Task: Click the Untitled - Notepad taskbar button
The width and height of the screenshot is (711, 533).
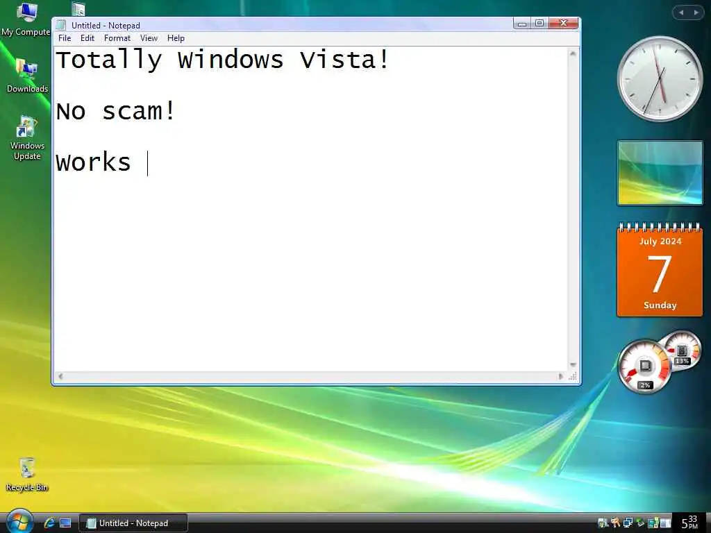Action: [x=133, y=523]
